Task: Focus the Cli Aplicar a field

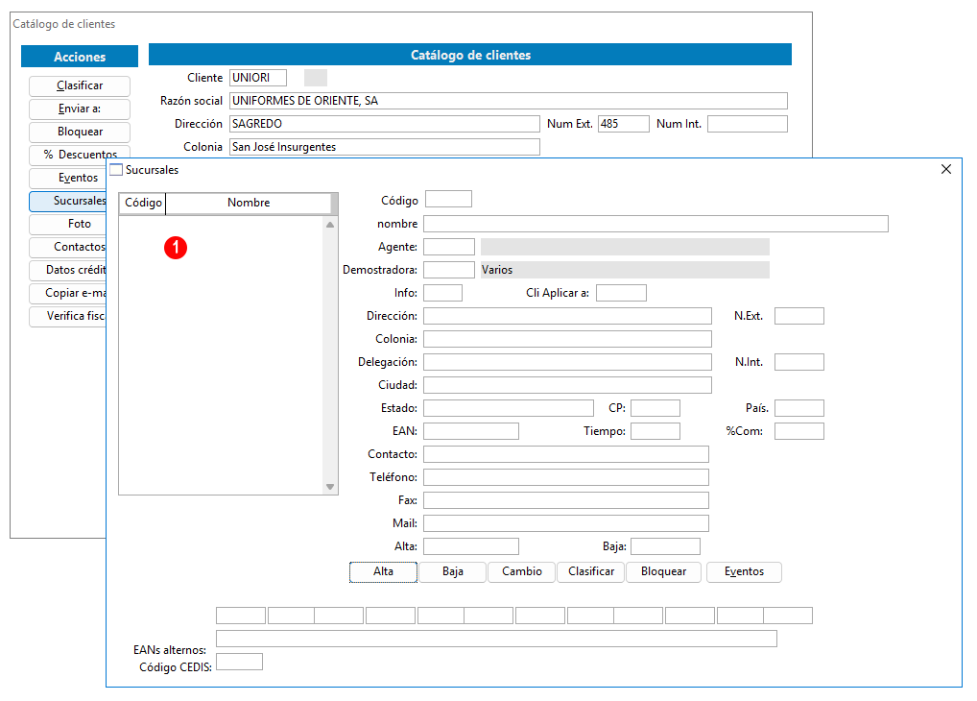Action: tap(621, 293)
